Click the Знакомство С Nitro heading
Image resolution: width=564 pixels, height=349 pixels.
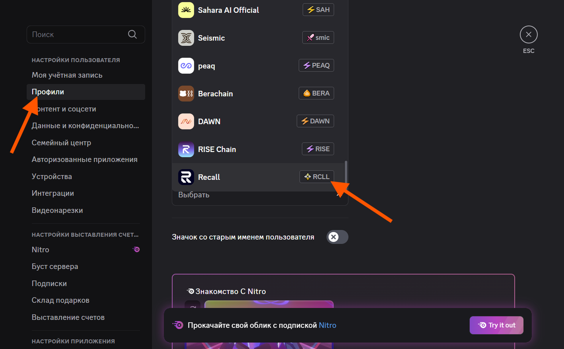click(231, 291)
